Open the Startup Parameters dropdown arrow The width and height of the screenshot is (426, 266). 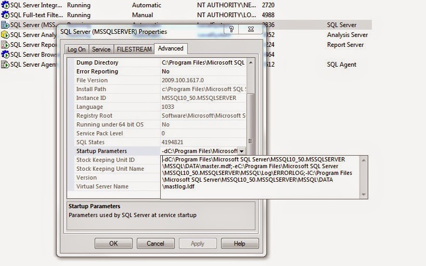tap(241, 151)
